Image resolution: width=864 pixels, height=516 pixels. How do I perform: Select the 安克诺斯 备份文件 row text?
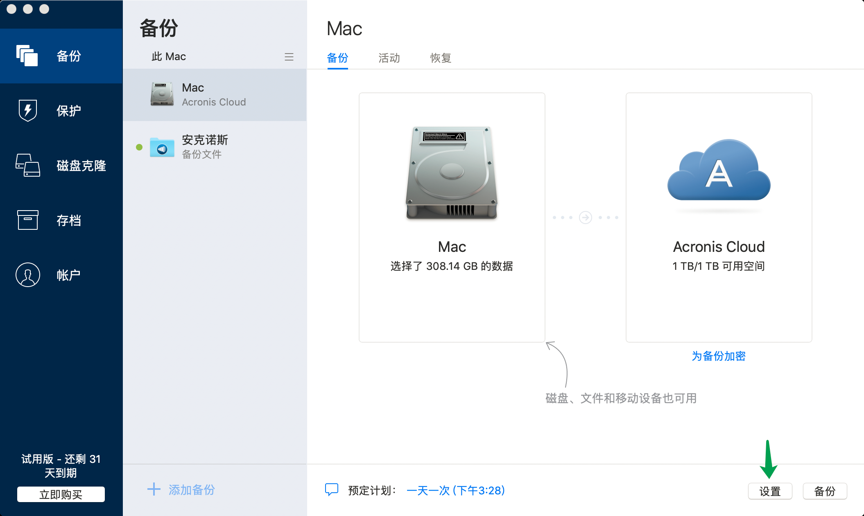205,147
